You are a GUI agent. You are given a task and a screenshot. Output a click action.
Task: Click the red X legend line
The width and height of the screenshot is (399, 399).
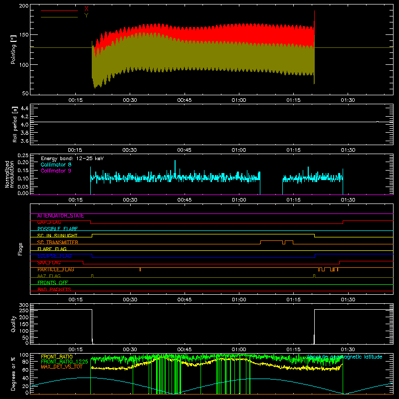point(59,10)
